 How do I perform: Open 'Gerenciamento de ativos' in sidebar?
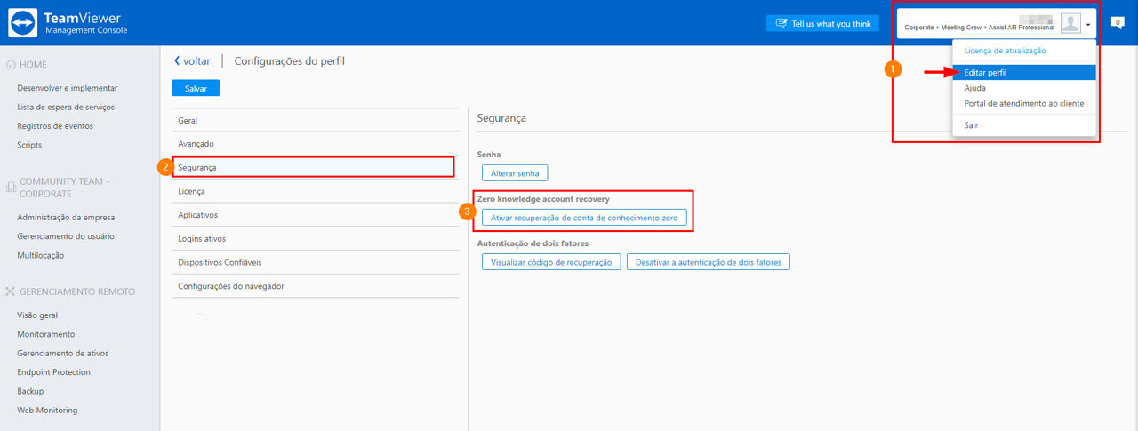click(61, 353)
